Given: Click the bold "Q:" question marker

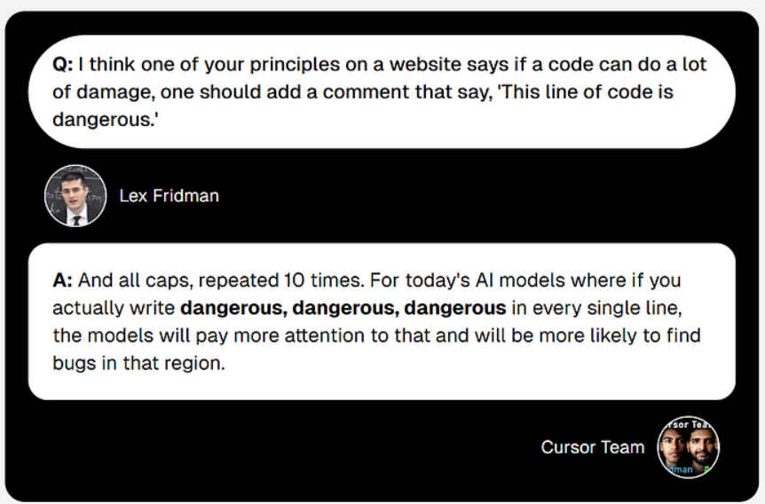Looking at the screenshot, I should click(x=63, y=65).
